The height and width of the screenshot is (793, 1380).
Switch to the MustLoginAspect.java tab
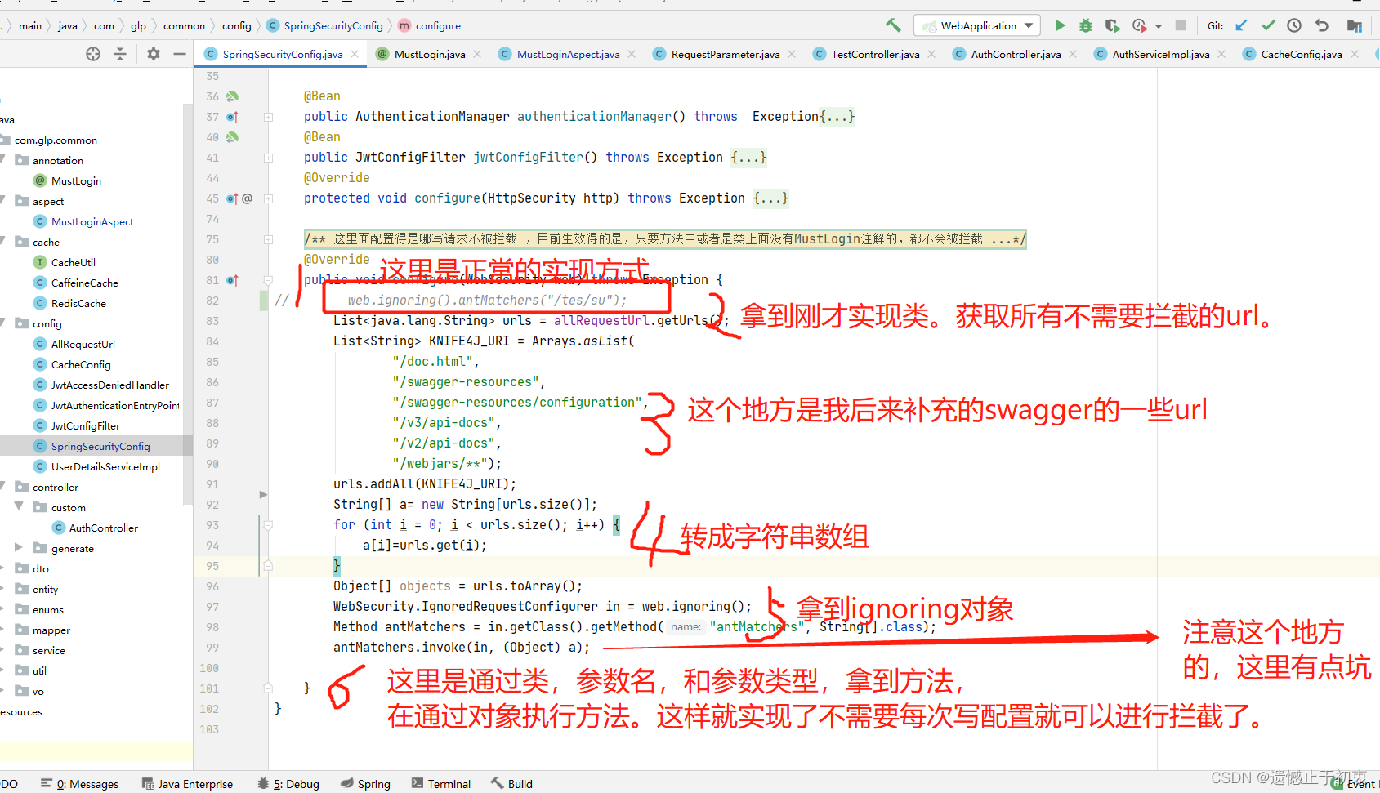(568, 54)
